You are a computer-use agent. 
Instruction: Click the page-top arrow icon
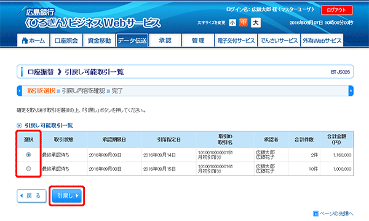(x=315, y=214)
